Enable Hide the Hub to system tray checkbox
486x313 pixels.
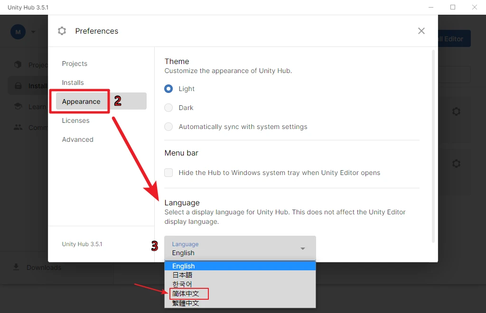point(168,173)
